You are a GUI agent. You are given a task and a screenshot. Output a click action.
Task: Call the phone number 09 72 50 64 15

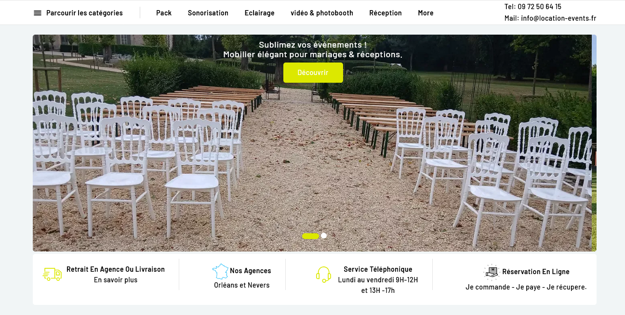click(540, 7)
